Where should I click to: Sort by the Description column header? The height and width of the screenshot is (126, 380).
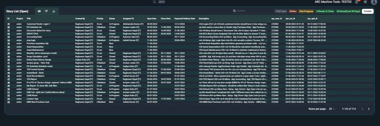204,19
